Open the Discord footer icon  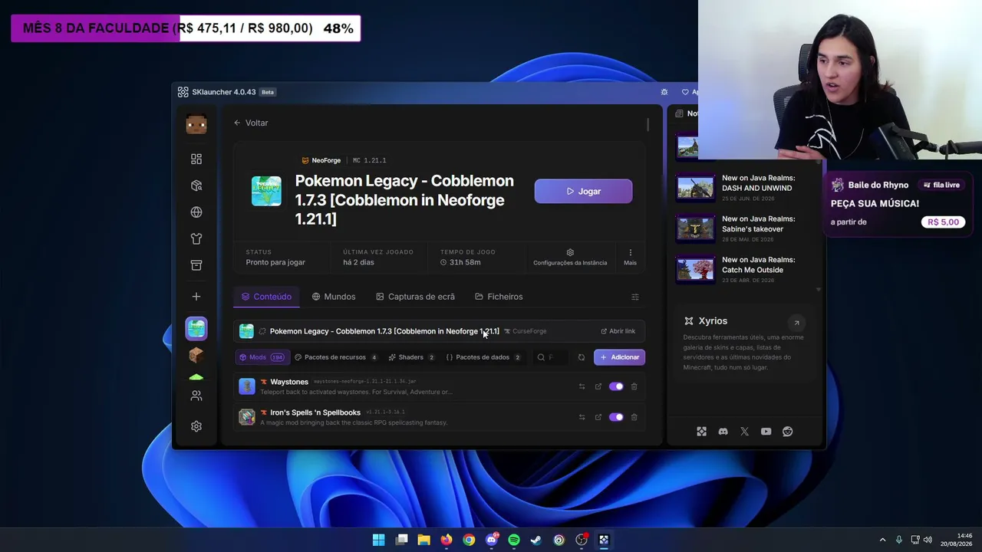tap(723, 432)
